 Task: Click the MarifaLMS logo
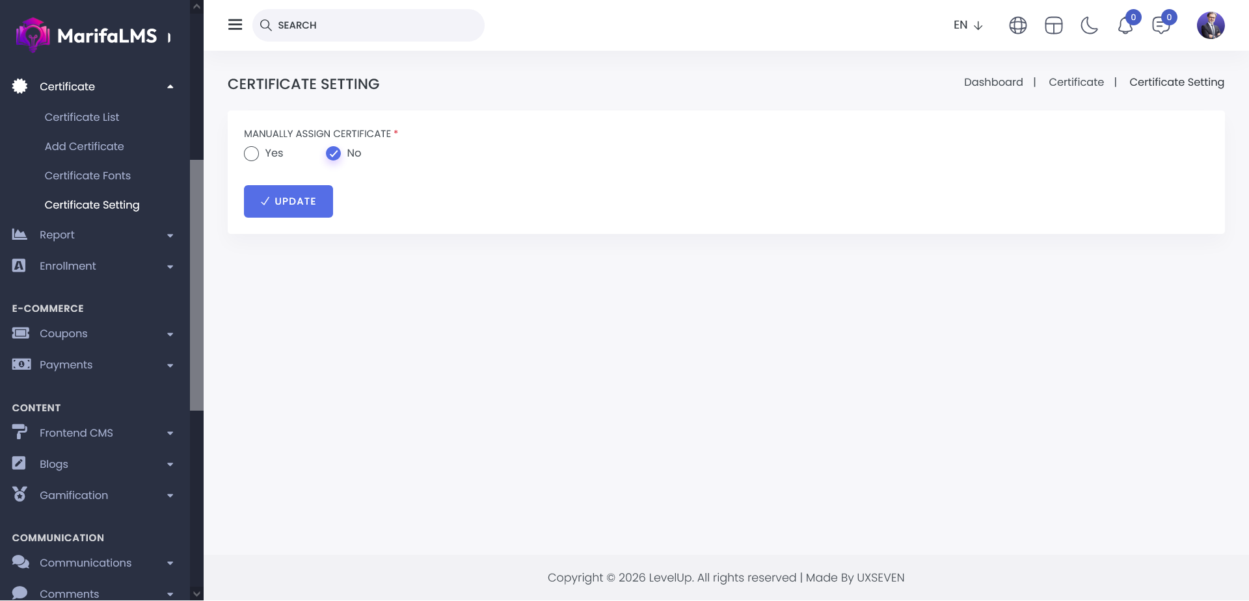pyautogui.click(x=87, y=35)
